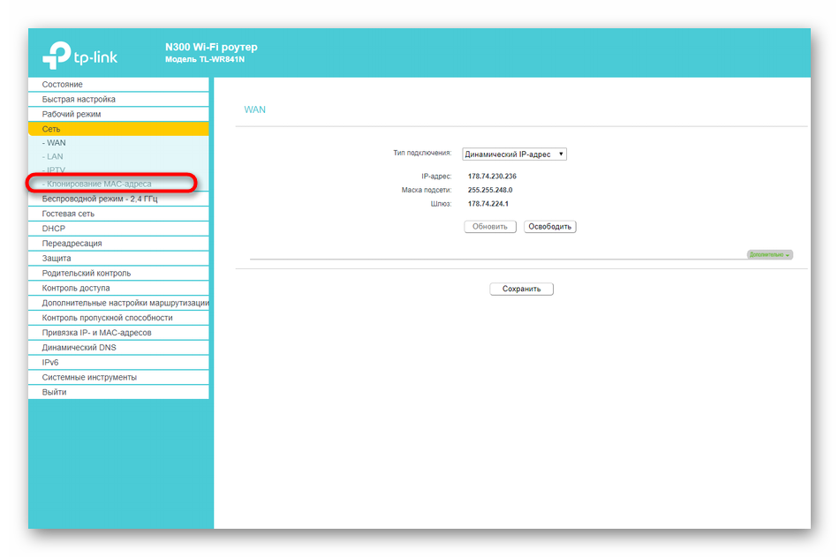Image resolution: width=839 pixels, height=557 pixels.
Task: Open Системные инструменты menu item
Action: click(118, 377)
